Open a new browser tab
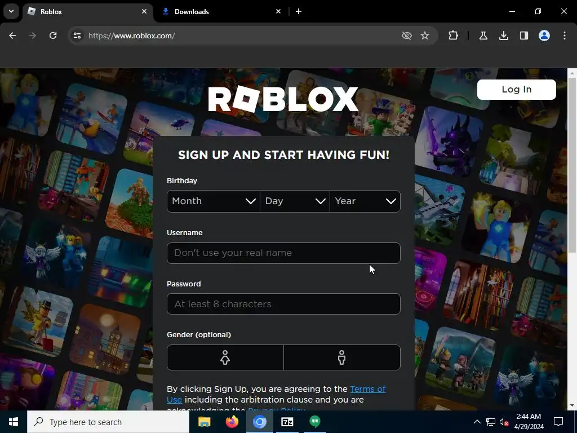577x433 pixels. pos(299,11)
